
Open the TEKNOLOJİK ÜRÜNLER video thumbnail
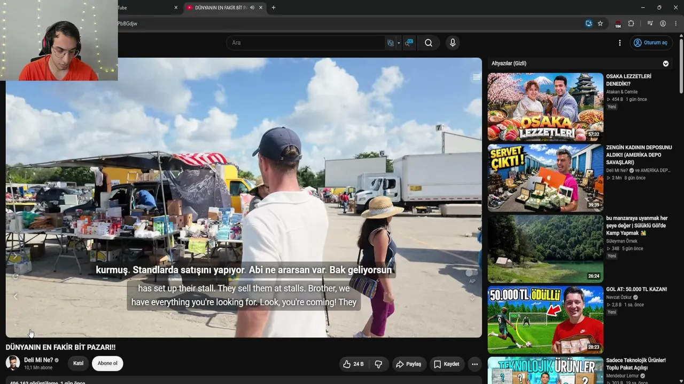[x=545, y=370]
